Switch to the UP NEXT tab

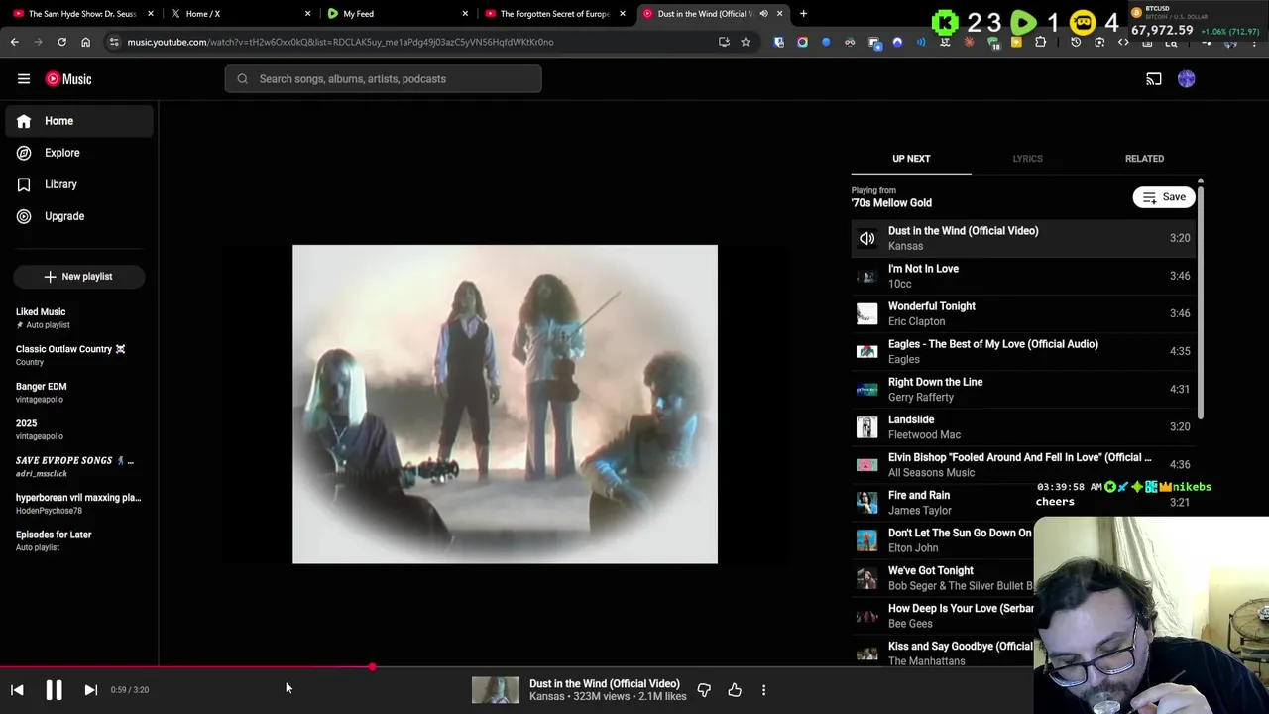tap(911, 159)
